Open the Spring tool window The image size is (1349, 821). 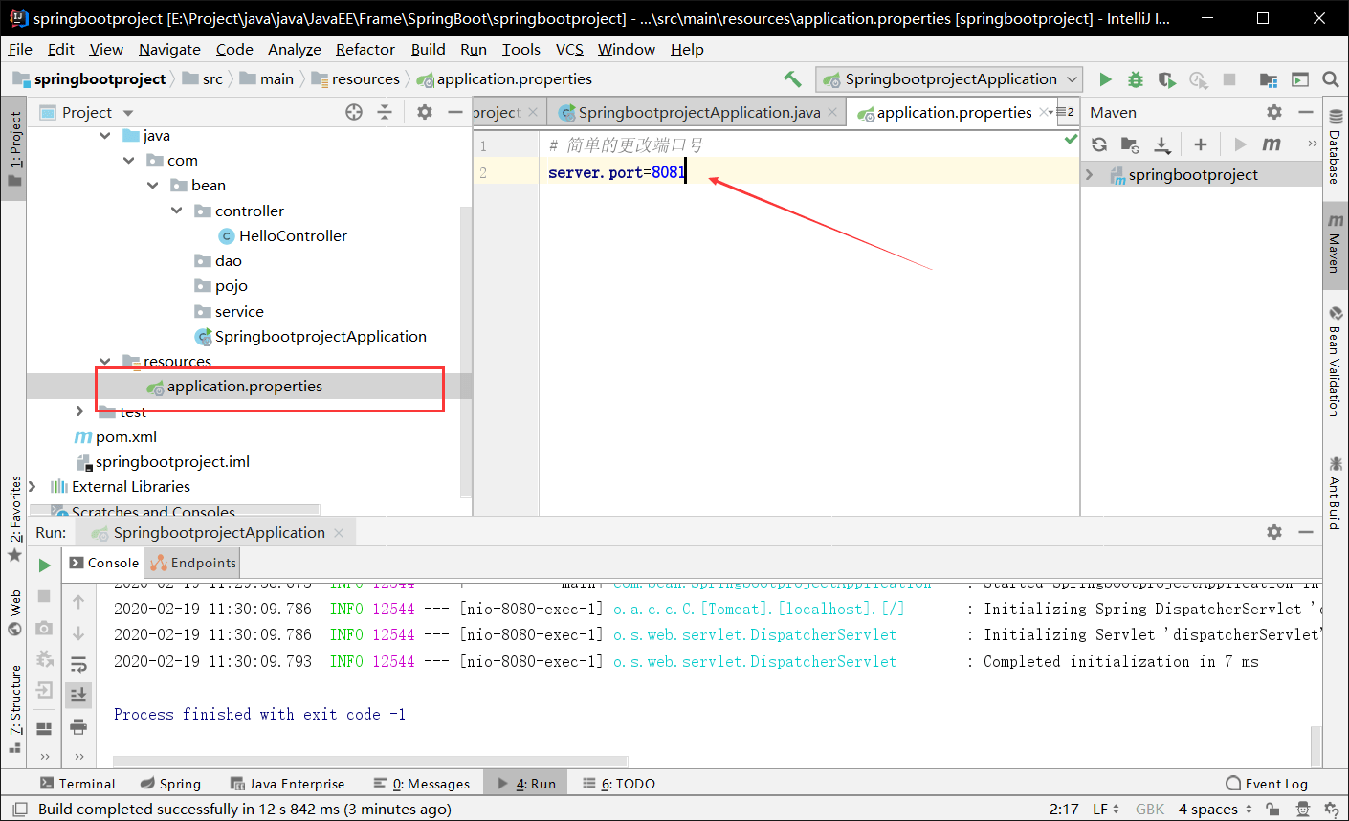tap(170, 784)
